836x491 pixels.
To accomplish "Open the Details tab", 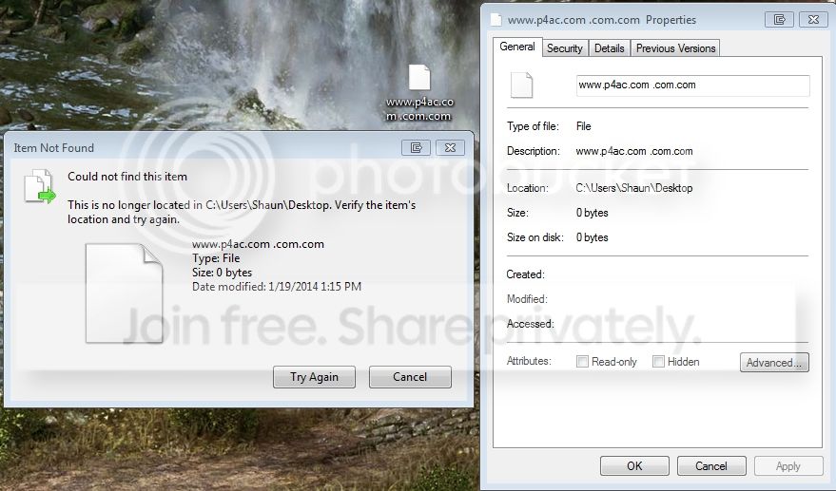I will click(609, 48).
